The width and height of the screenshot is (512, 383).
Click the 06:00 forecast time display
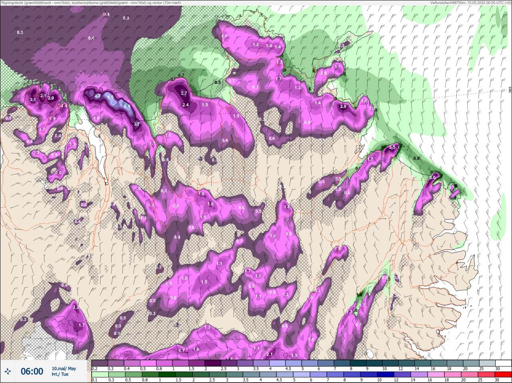32,371
